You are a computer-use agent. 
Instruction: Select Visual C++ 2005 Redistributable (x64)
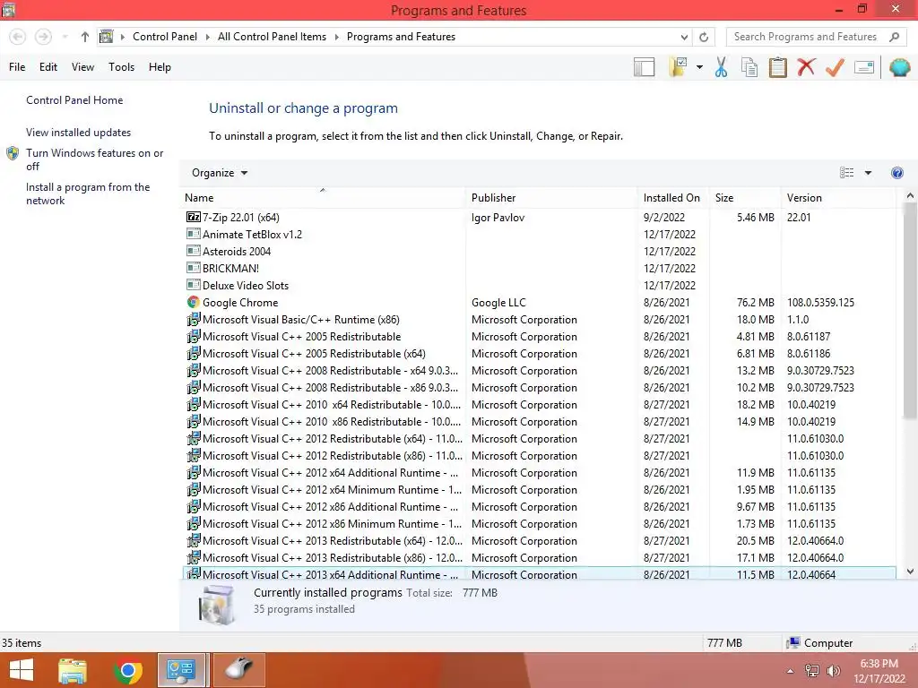pos(539,353)
